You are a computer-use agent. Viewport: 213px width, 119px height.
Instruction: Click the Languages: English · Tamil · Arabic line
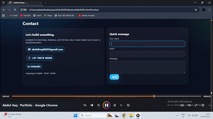(41, 73)
